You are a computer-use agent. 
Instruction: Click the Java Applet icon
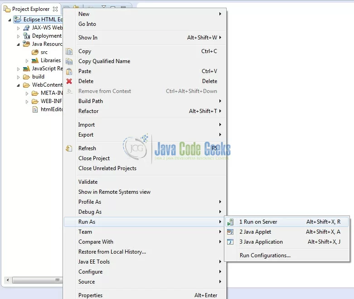click(230, 232)
